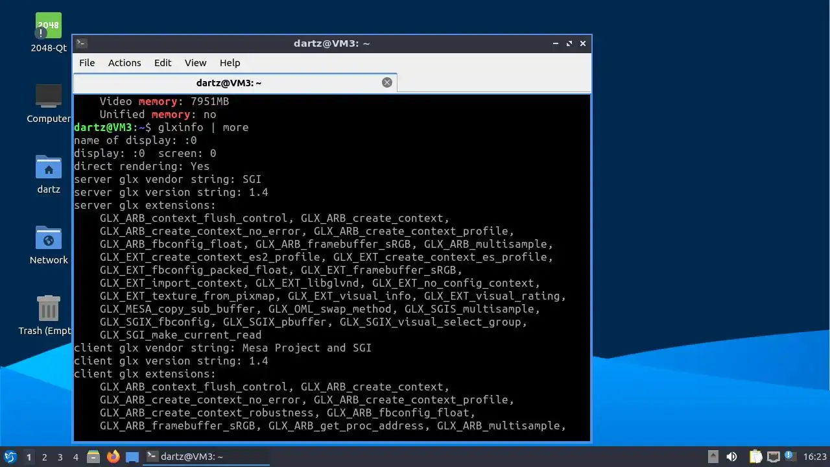
Task: Minimize the terminal window
Action: point(556,43)
